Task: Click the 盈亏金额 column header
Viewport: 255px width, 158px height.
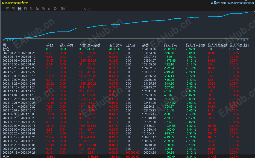Action: pos(94,45)
